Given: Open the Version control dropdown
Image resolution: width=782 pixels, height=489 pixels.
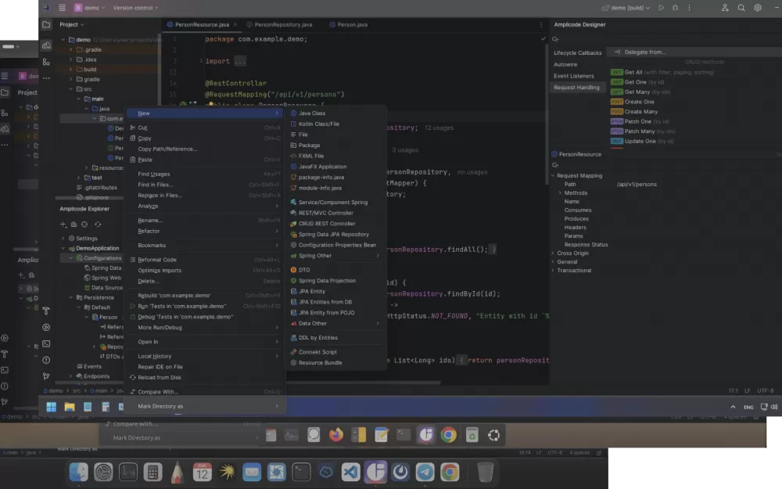Looking at the screenshot, I should (133, 8).
